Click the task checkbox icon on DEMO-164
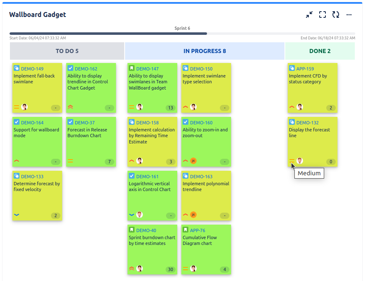The width and height of the screenshot is (366, 281). click(x=17, y=122)
